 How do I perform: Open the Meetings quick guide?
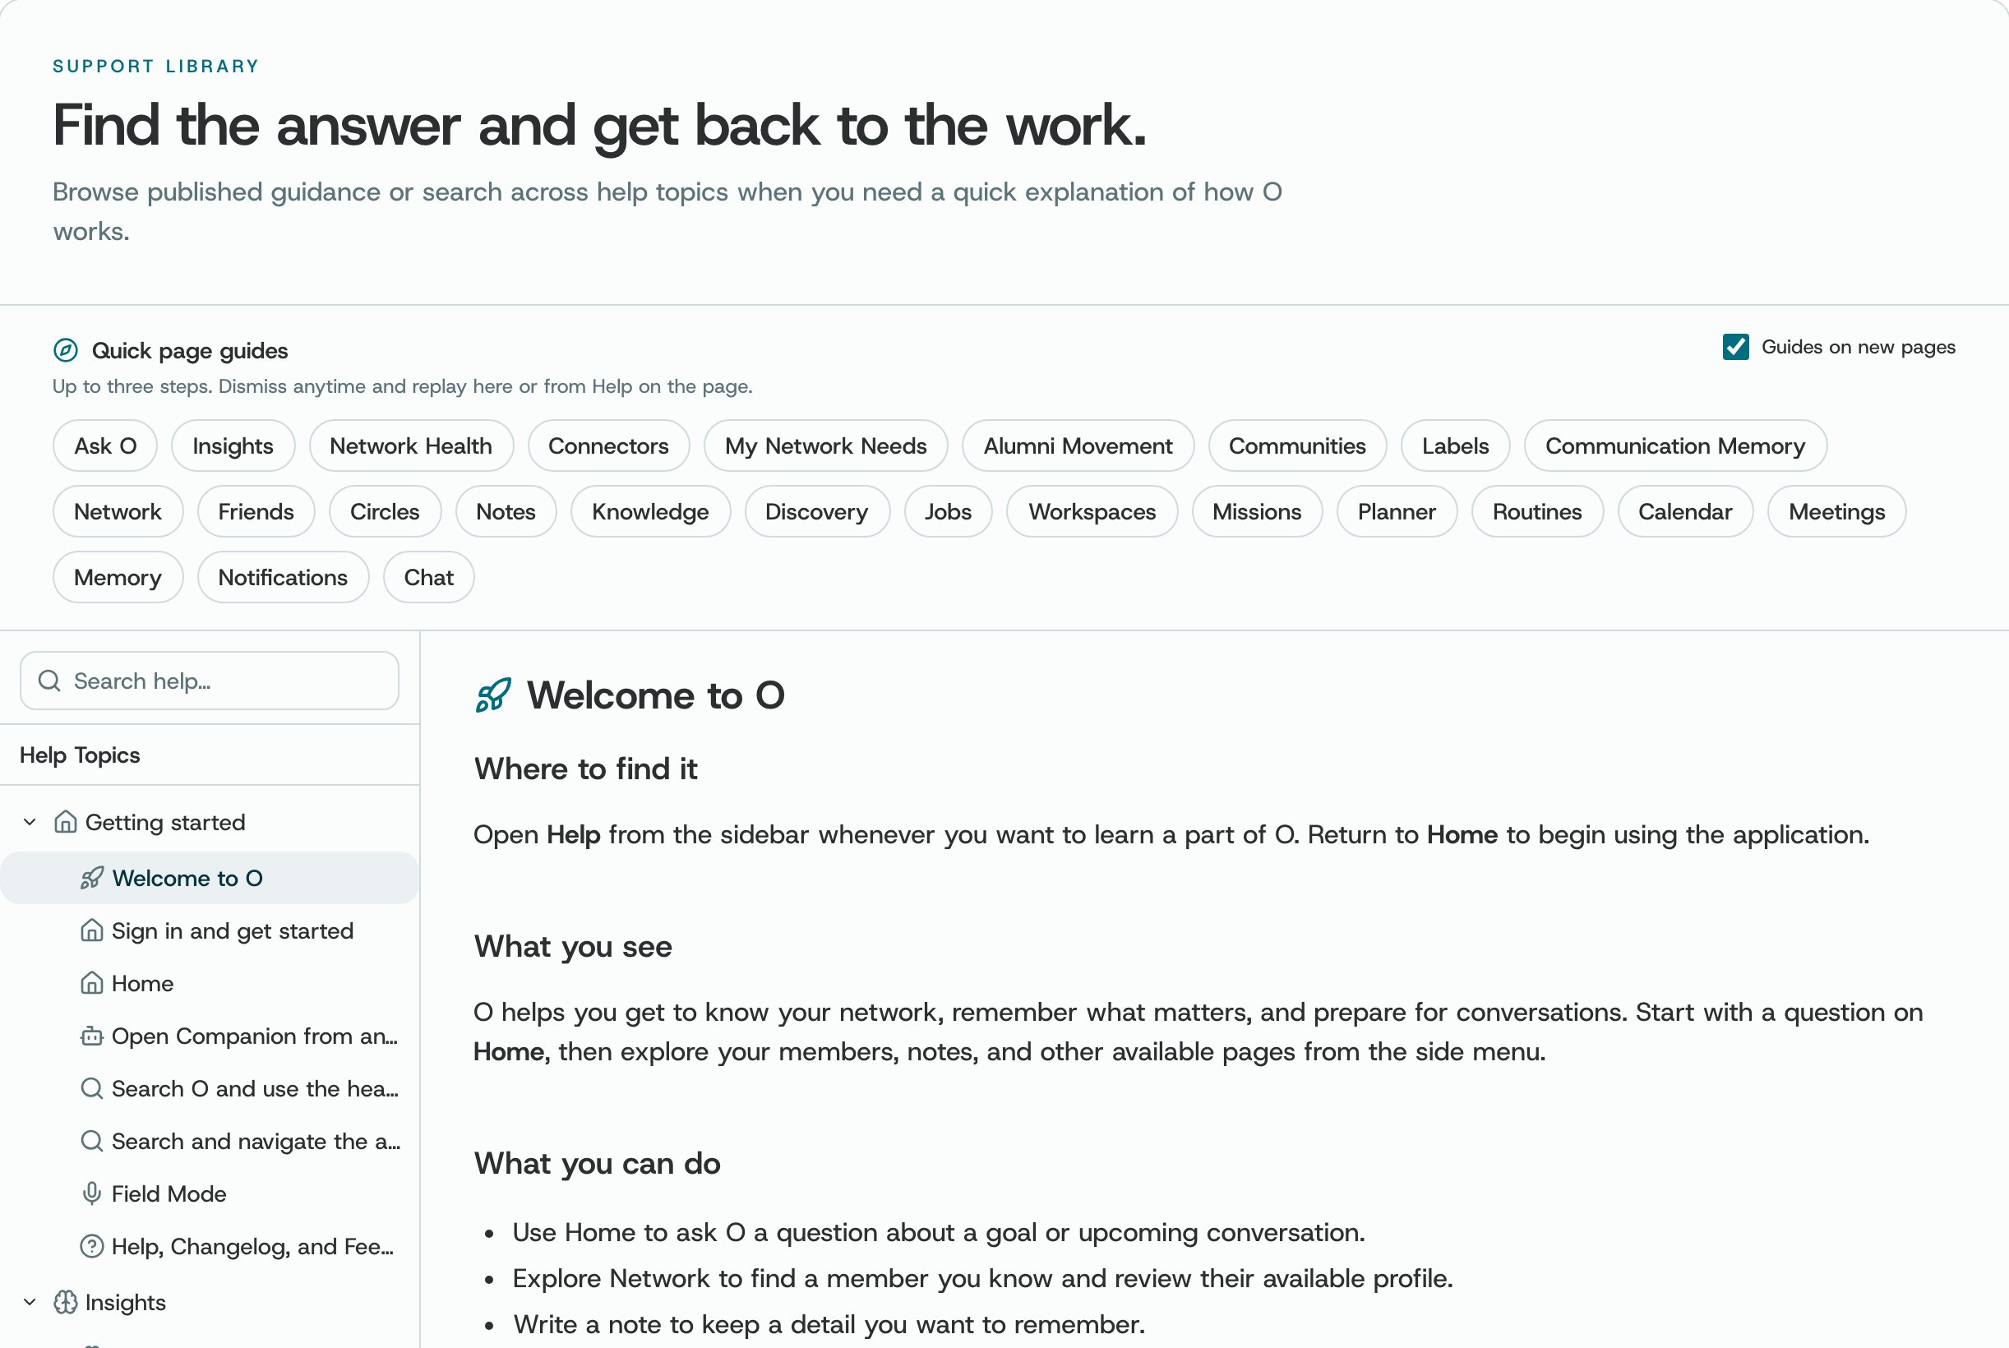[x=1837, y=511]
